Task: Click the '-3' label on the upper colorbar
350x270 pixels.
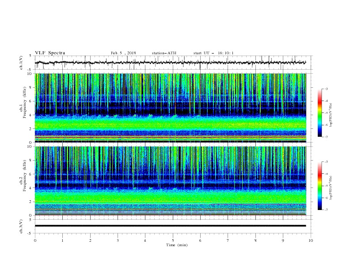Action: (x=326, y=89)
